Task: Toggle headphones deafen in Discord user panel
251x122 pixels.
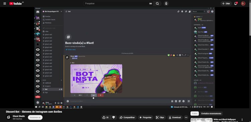Action: click(x=59, y=103)
